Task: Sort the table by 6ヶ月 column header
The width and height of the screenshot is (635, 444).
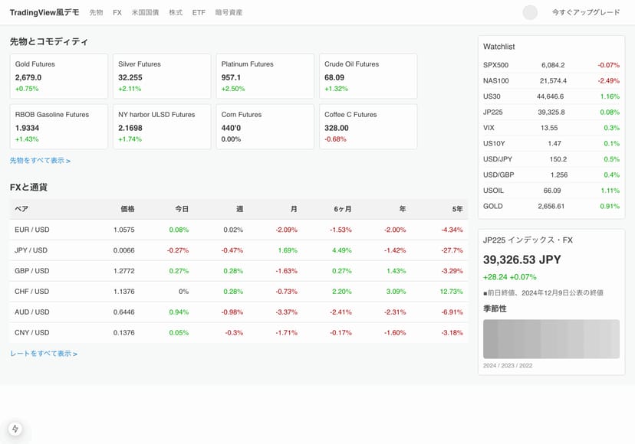Action: tap(343, 209)
